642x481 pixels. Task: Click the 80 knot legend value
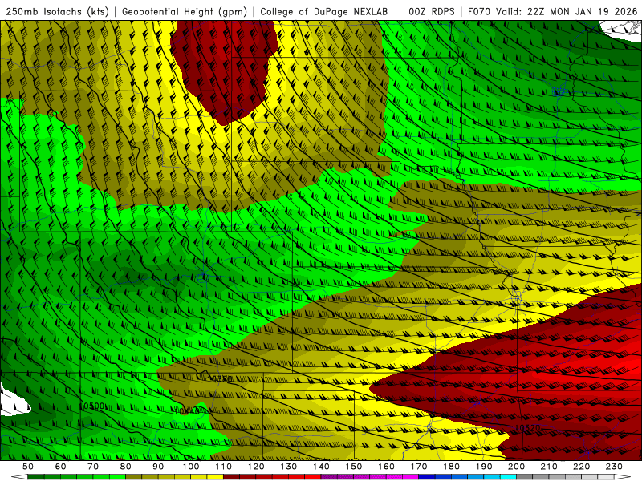126,467
